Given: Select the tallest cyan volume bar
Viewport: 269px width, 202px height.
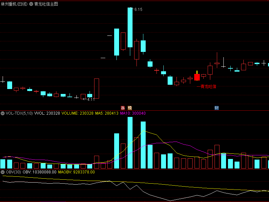Looking at the screenshot, I should (x=130, y=143).
